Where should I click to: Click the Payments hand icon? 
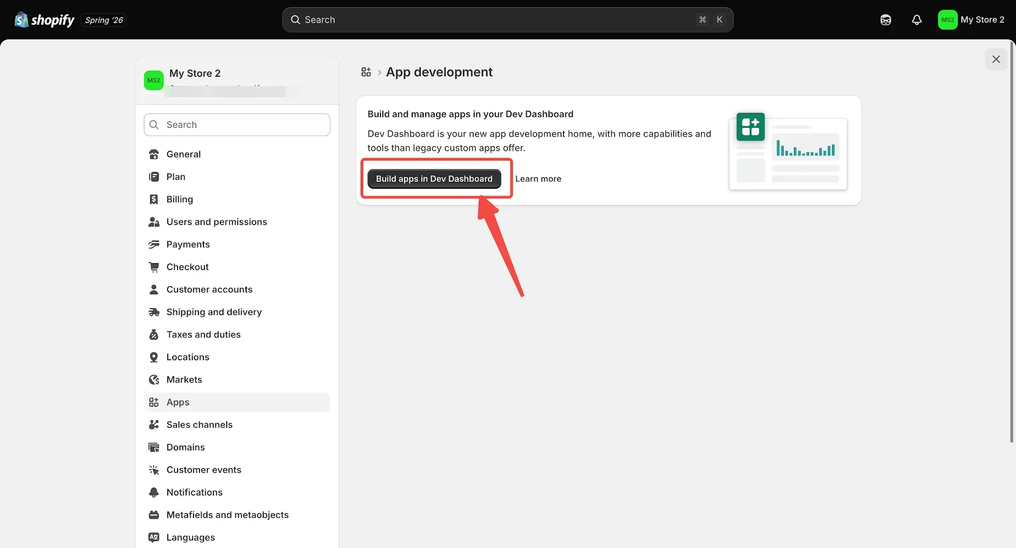tap(154, 244)
